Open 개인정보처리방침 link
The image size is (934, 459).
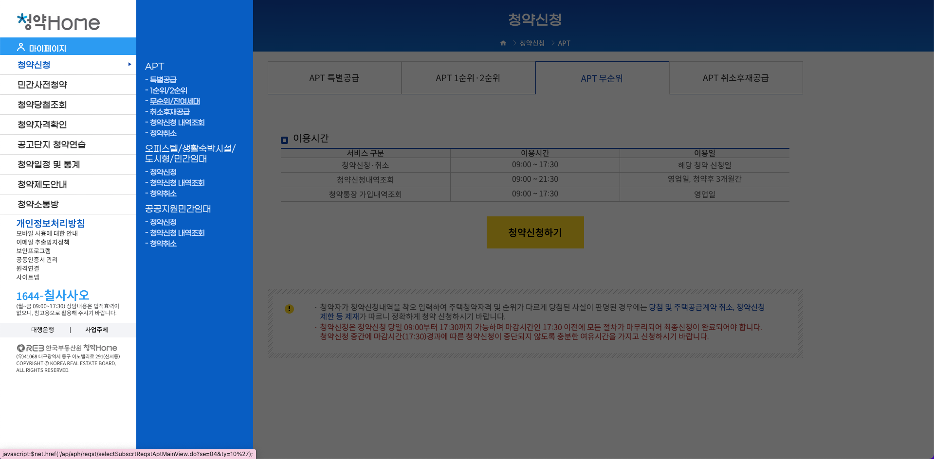[x=51, y=223]
